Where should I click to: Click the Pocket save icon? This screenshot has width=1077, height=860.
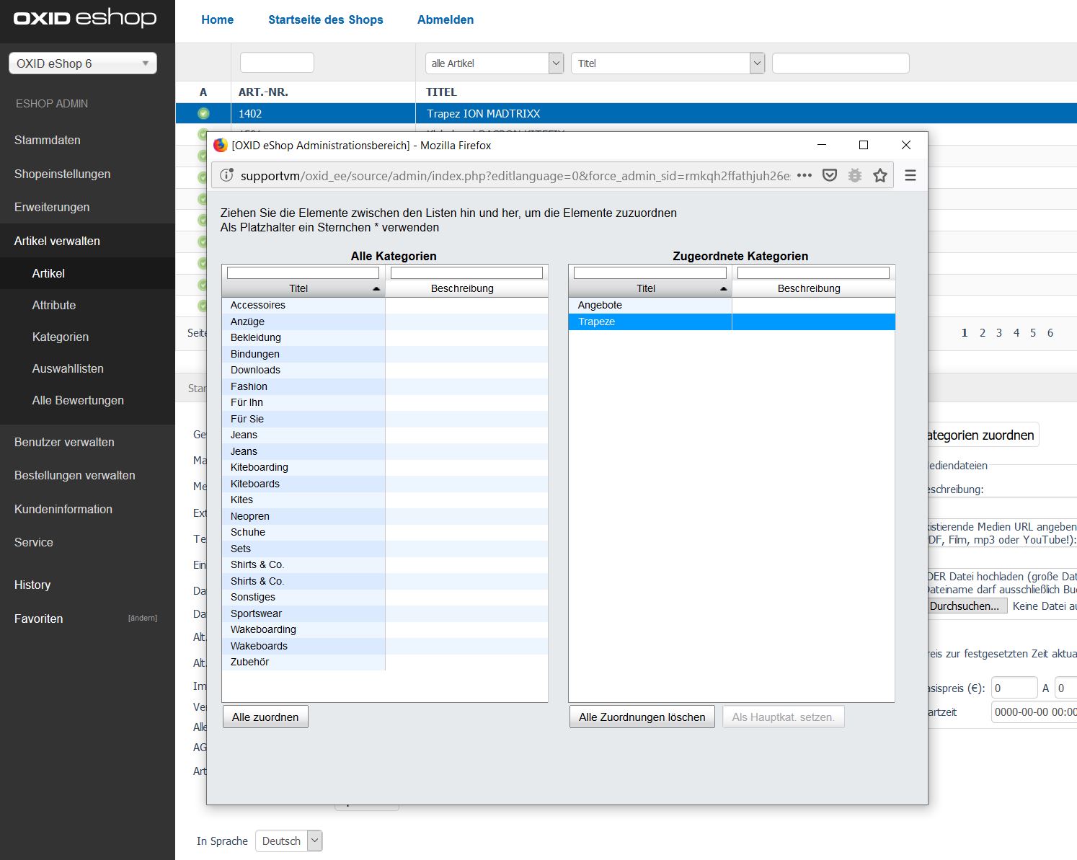click(830, 175)
